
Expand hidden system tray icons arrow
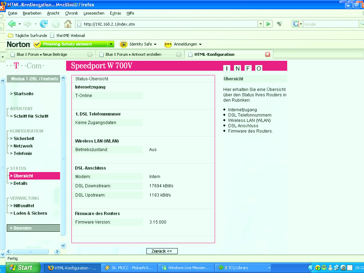tap(311, 268)
